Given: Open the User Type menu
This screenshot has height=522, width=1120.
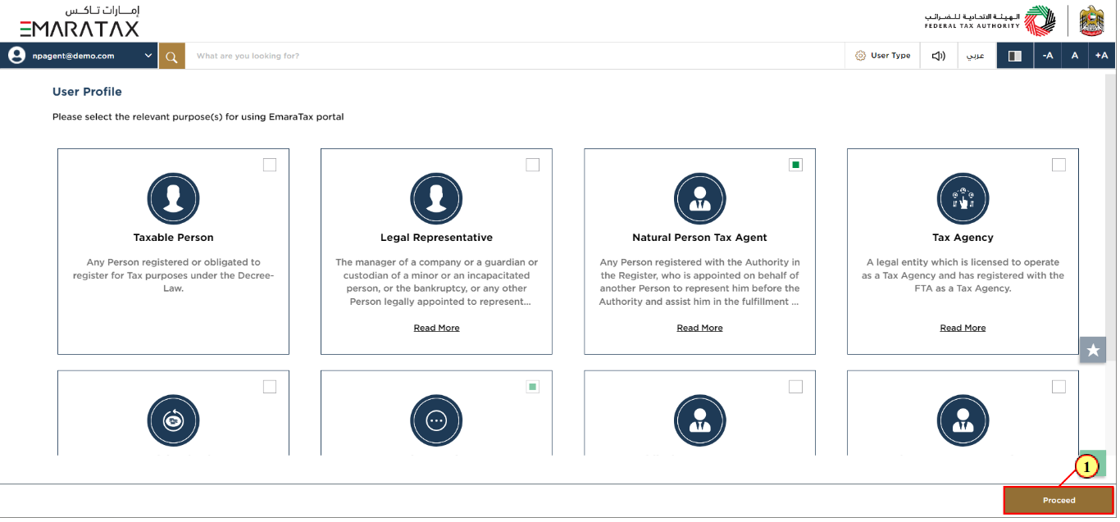Looking at the screenshot, I should (882, 56).
